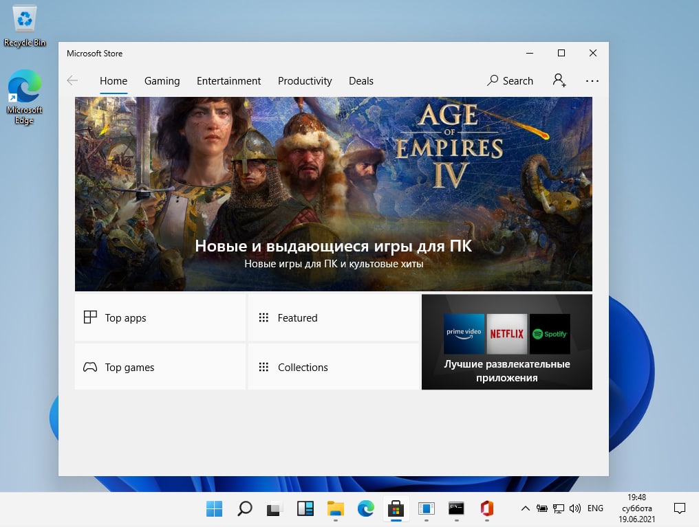The height and width of the screenshot is (527, 699).
Task: Open the Entertainment tab
Action: 228,81
